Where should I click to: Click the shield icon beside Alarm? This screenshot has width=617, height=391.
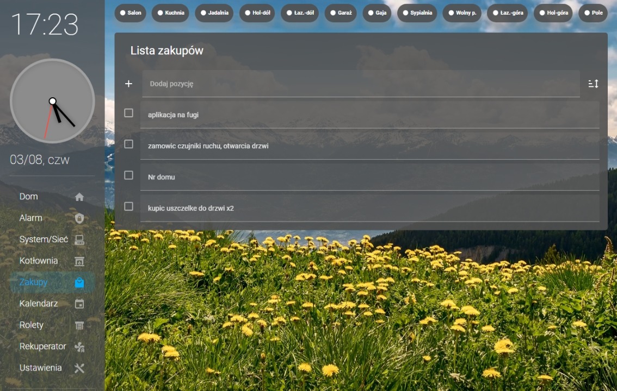[79, 218]
